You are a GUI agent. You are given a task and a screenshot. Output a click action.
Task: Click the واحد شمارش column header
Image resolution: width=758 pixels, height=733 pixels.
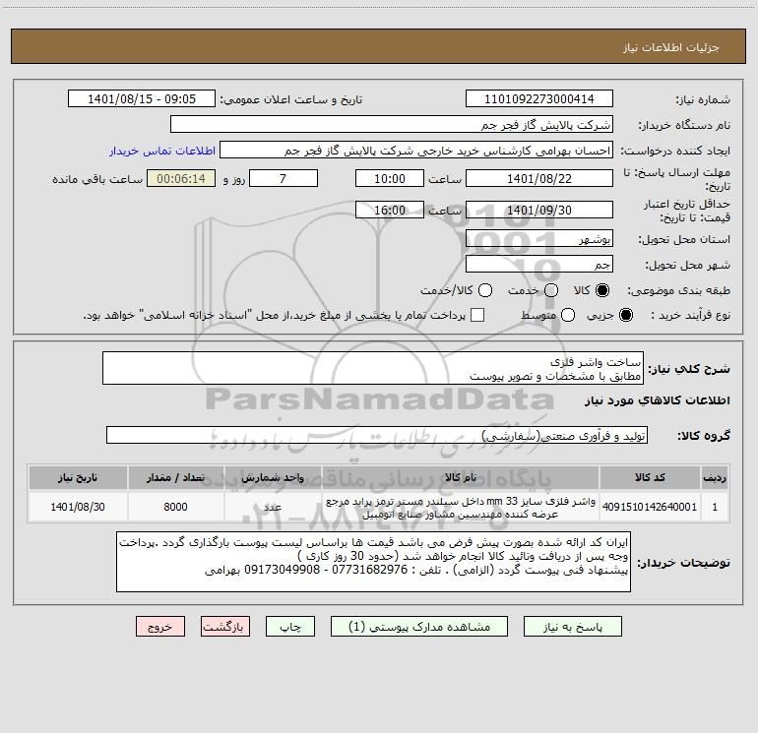coord(273,477)
